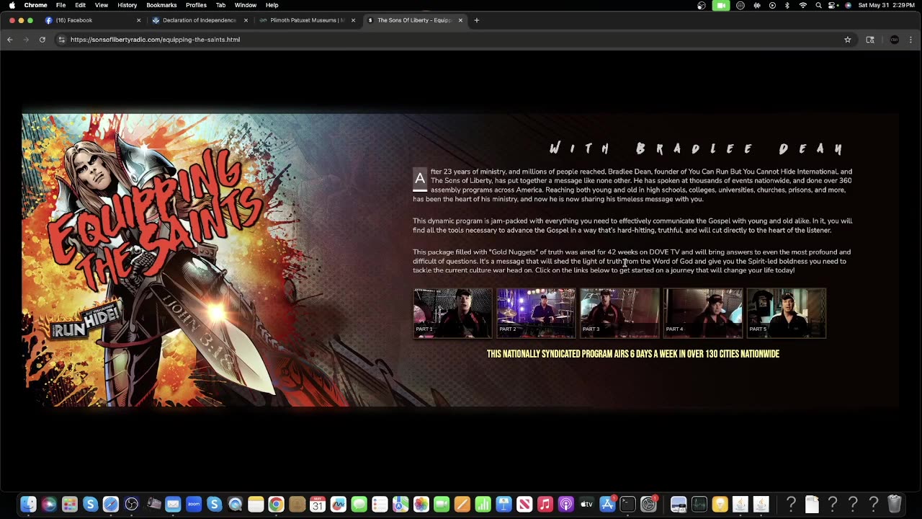
Task: Click the Wi-Fi status icon
Action: click(803, 5)
